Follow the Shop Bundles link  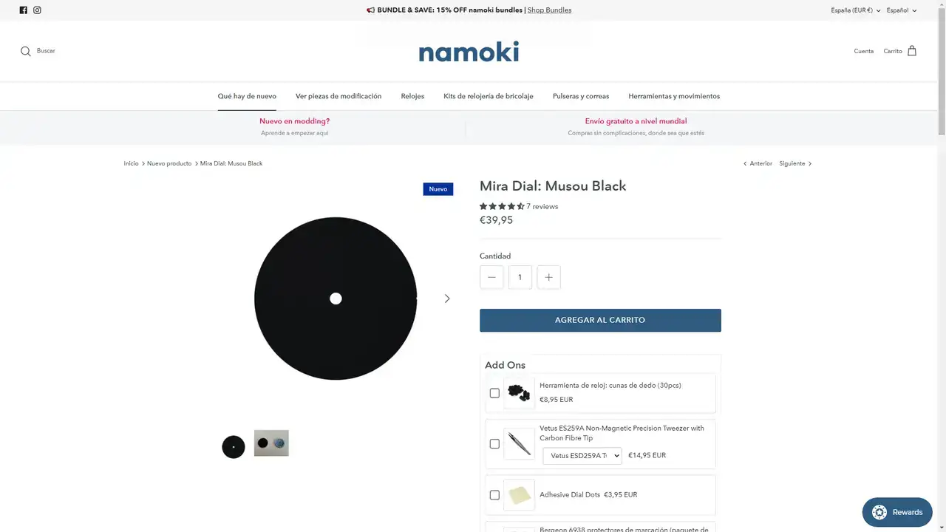pos(549,10)
